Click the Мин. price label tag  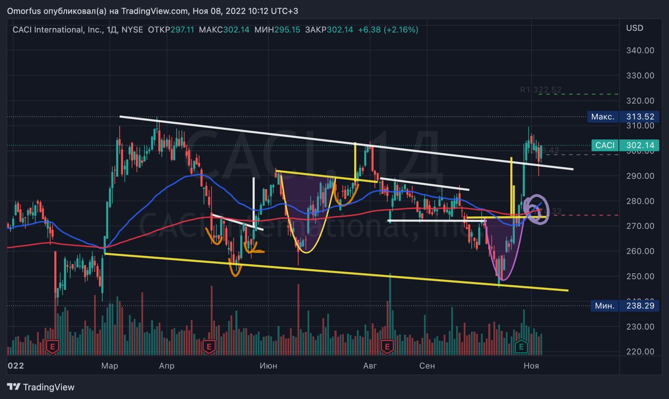(605, 306)
